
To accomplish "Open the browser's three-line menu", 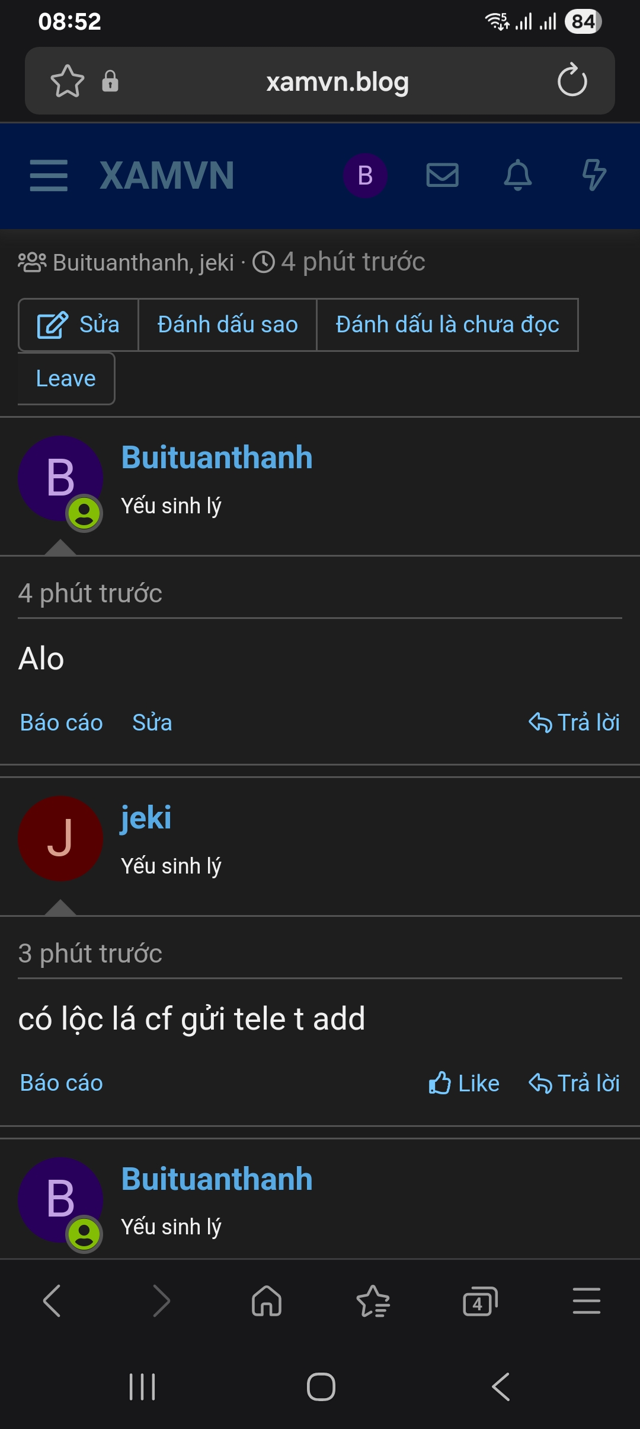I will [587, 1301].
